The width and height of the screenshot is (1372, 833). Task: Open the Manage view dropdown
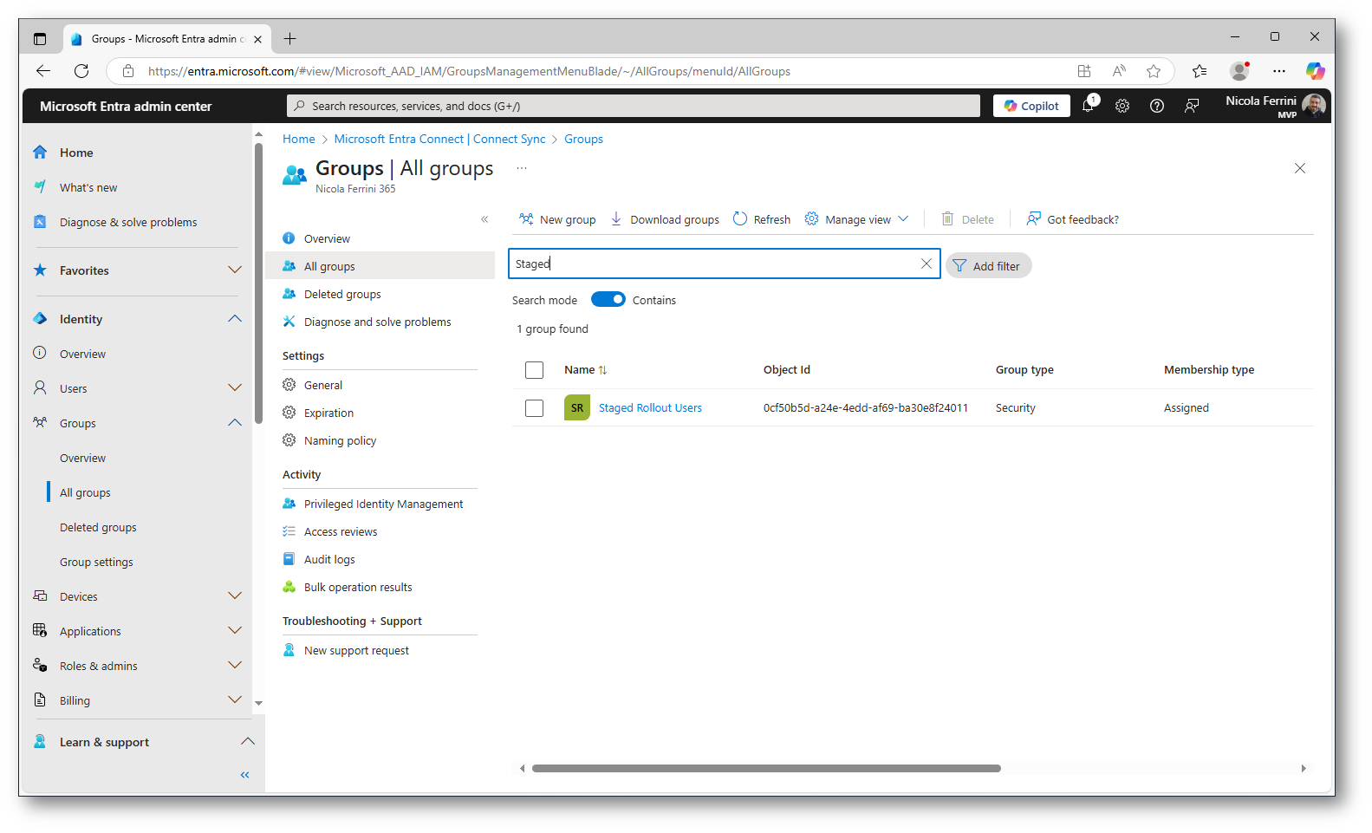point(856,219)
